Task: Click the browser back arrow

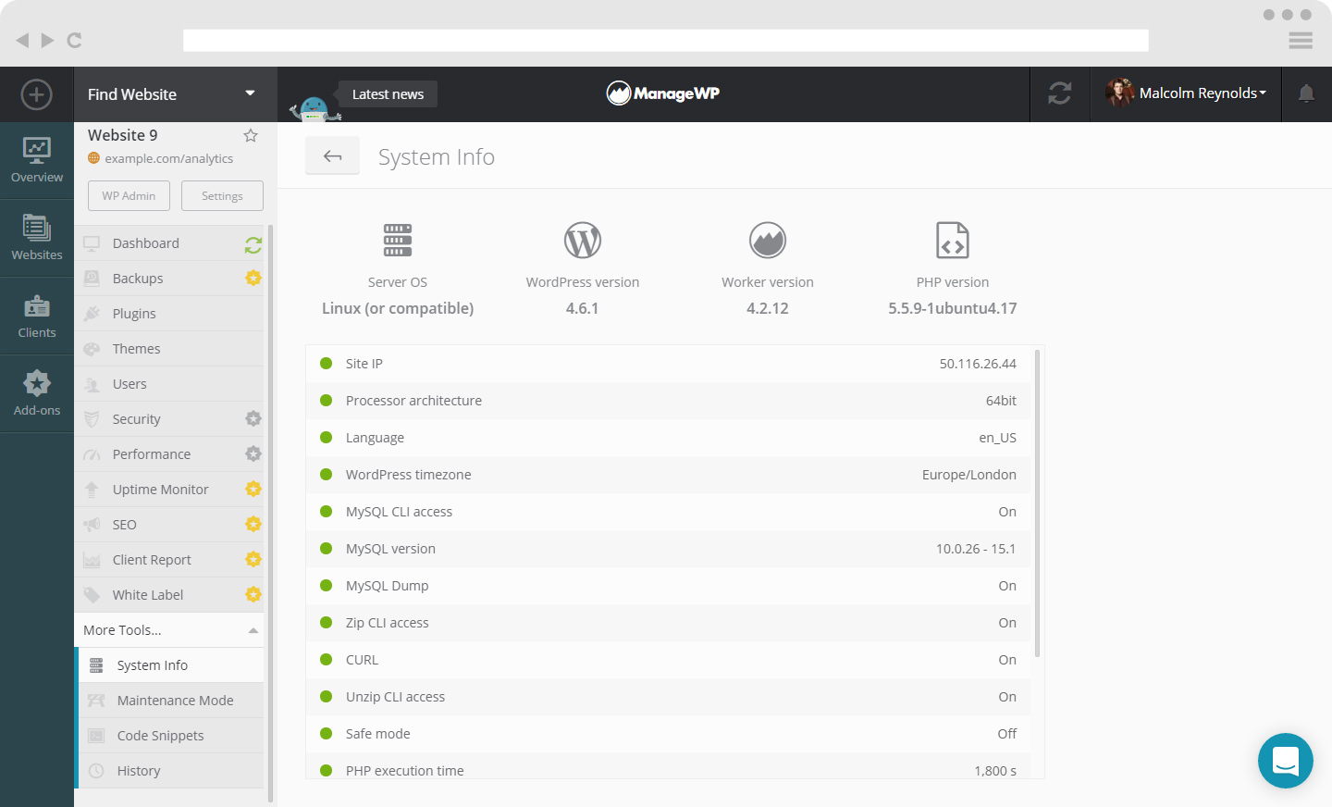Action: [x=22, y=40]
